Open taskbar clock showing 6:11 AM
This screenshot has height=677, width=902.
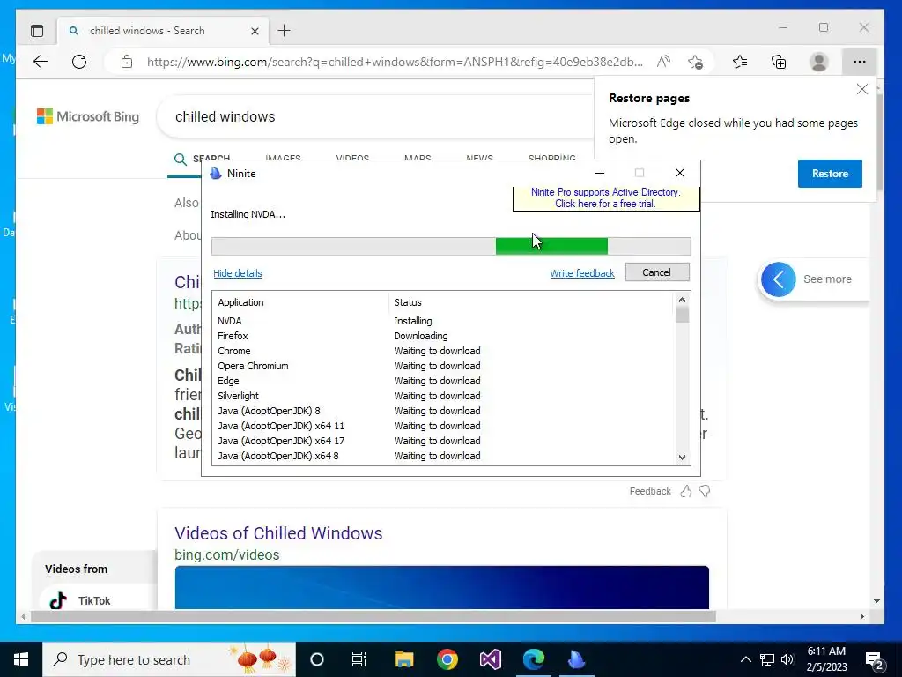point(826,659)
